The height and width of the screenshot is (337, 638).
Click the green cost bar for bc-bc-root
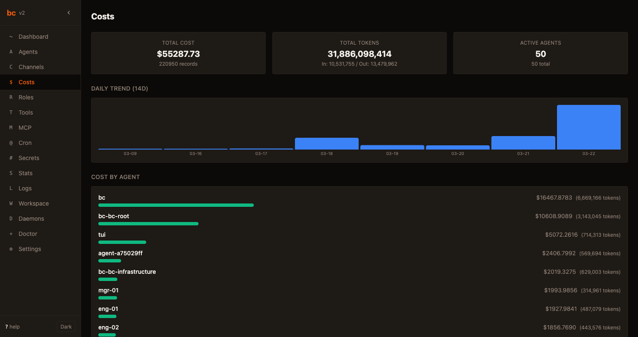149,224
